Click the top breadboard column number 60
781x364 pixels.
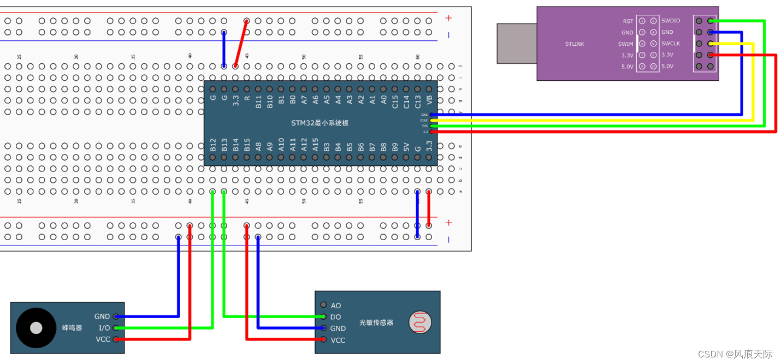tap(418, 56)
